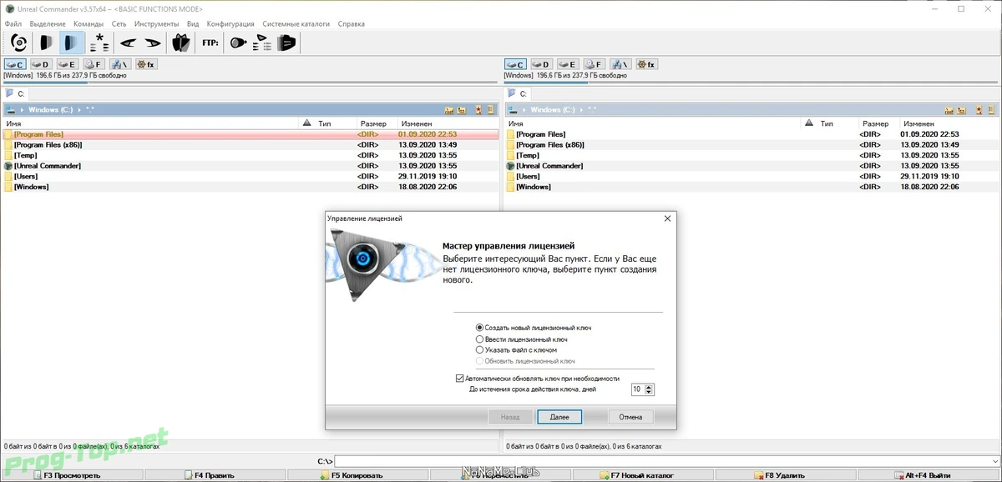Open the Справка menu

coord(352,24)
